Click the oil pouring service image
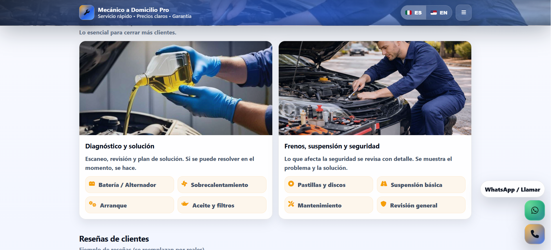The width and height of the screenshot is (551, 250). pos(176,88)
